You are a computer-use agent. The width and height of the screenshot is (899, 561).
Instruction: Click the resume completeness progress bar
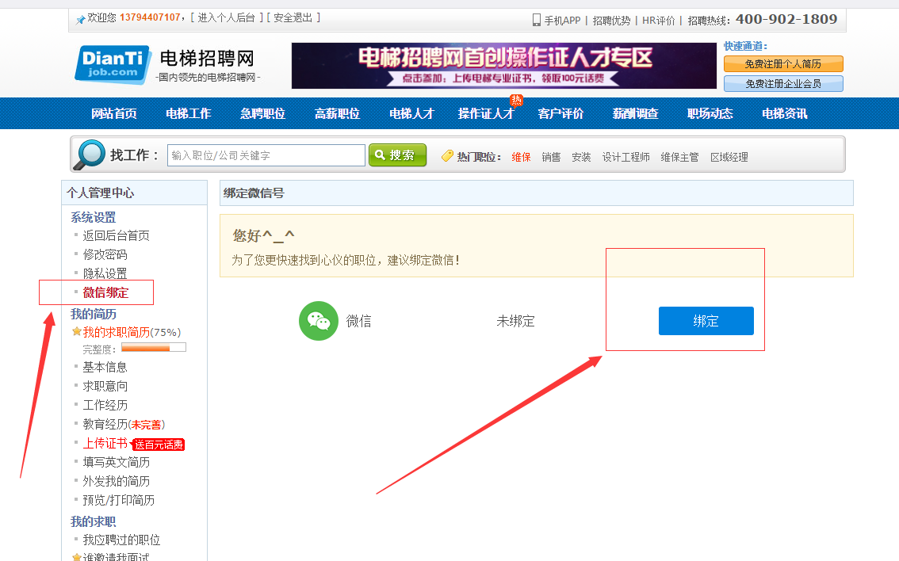[x=154, y=347]
